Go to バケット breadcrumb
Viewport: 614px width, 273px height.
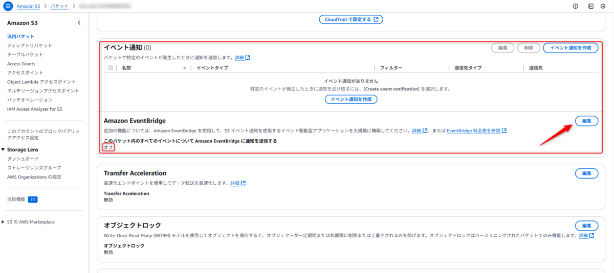tap(59, 6)
